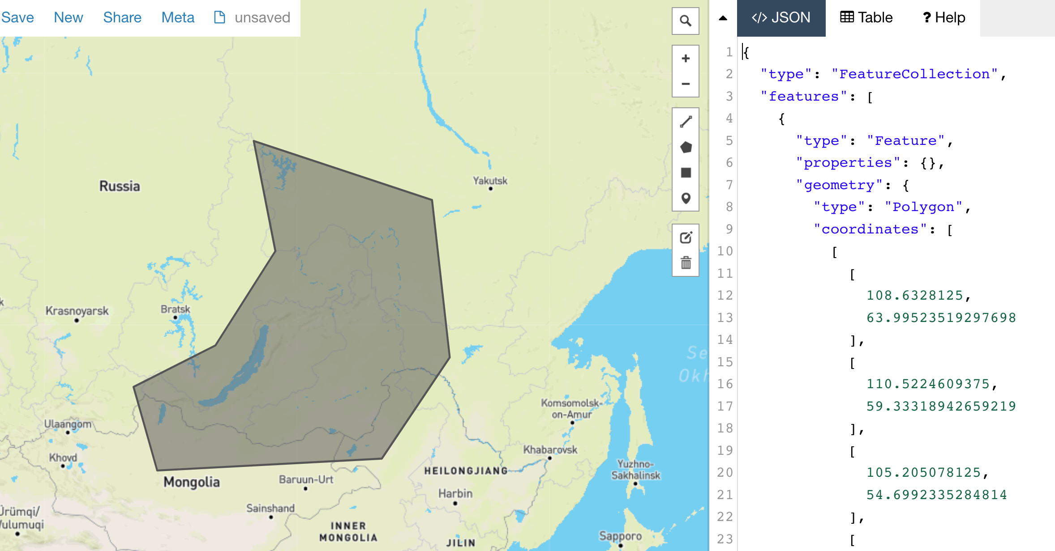Activate the edit layers tool
The width and height of the screenshot is (1055, 551).
click(685, 237)
